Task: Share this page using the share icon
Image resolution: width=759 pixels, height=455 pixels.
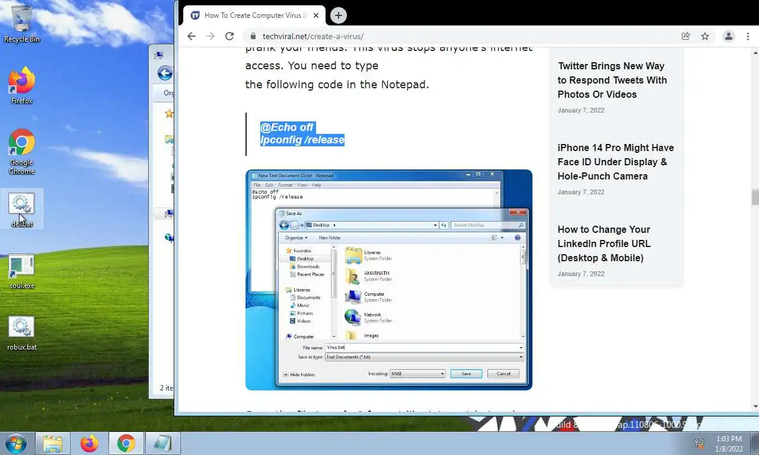Action: point(685,36)
